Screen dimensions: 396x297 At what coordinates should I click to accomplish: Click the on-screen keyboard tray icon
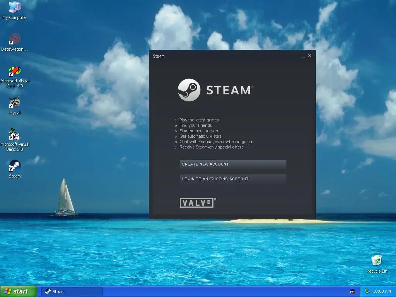click(353, 292)
